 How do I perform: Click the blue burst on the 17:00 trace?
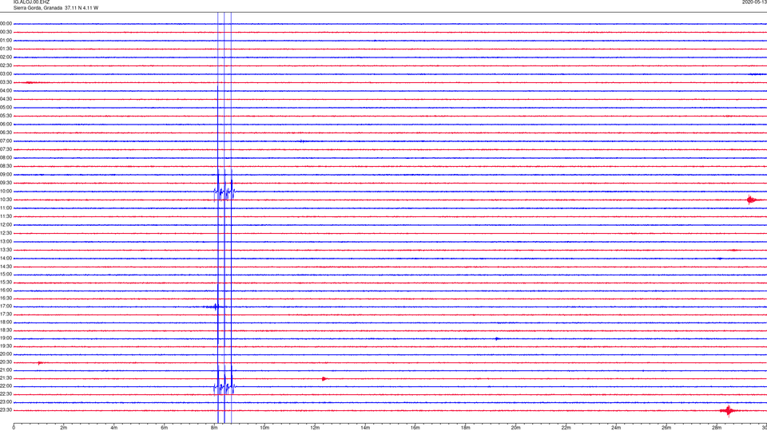[213, 306]
